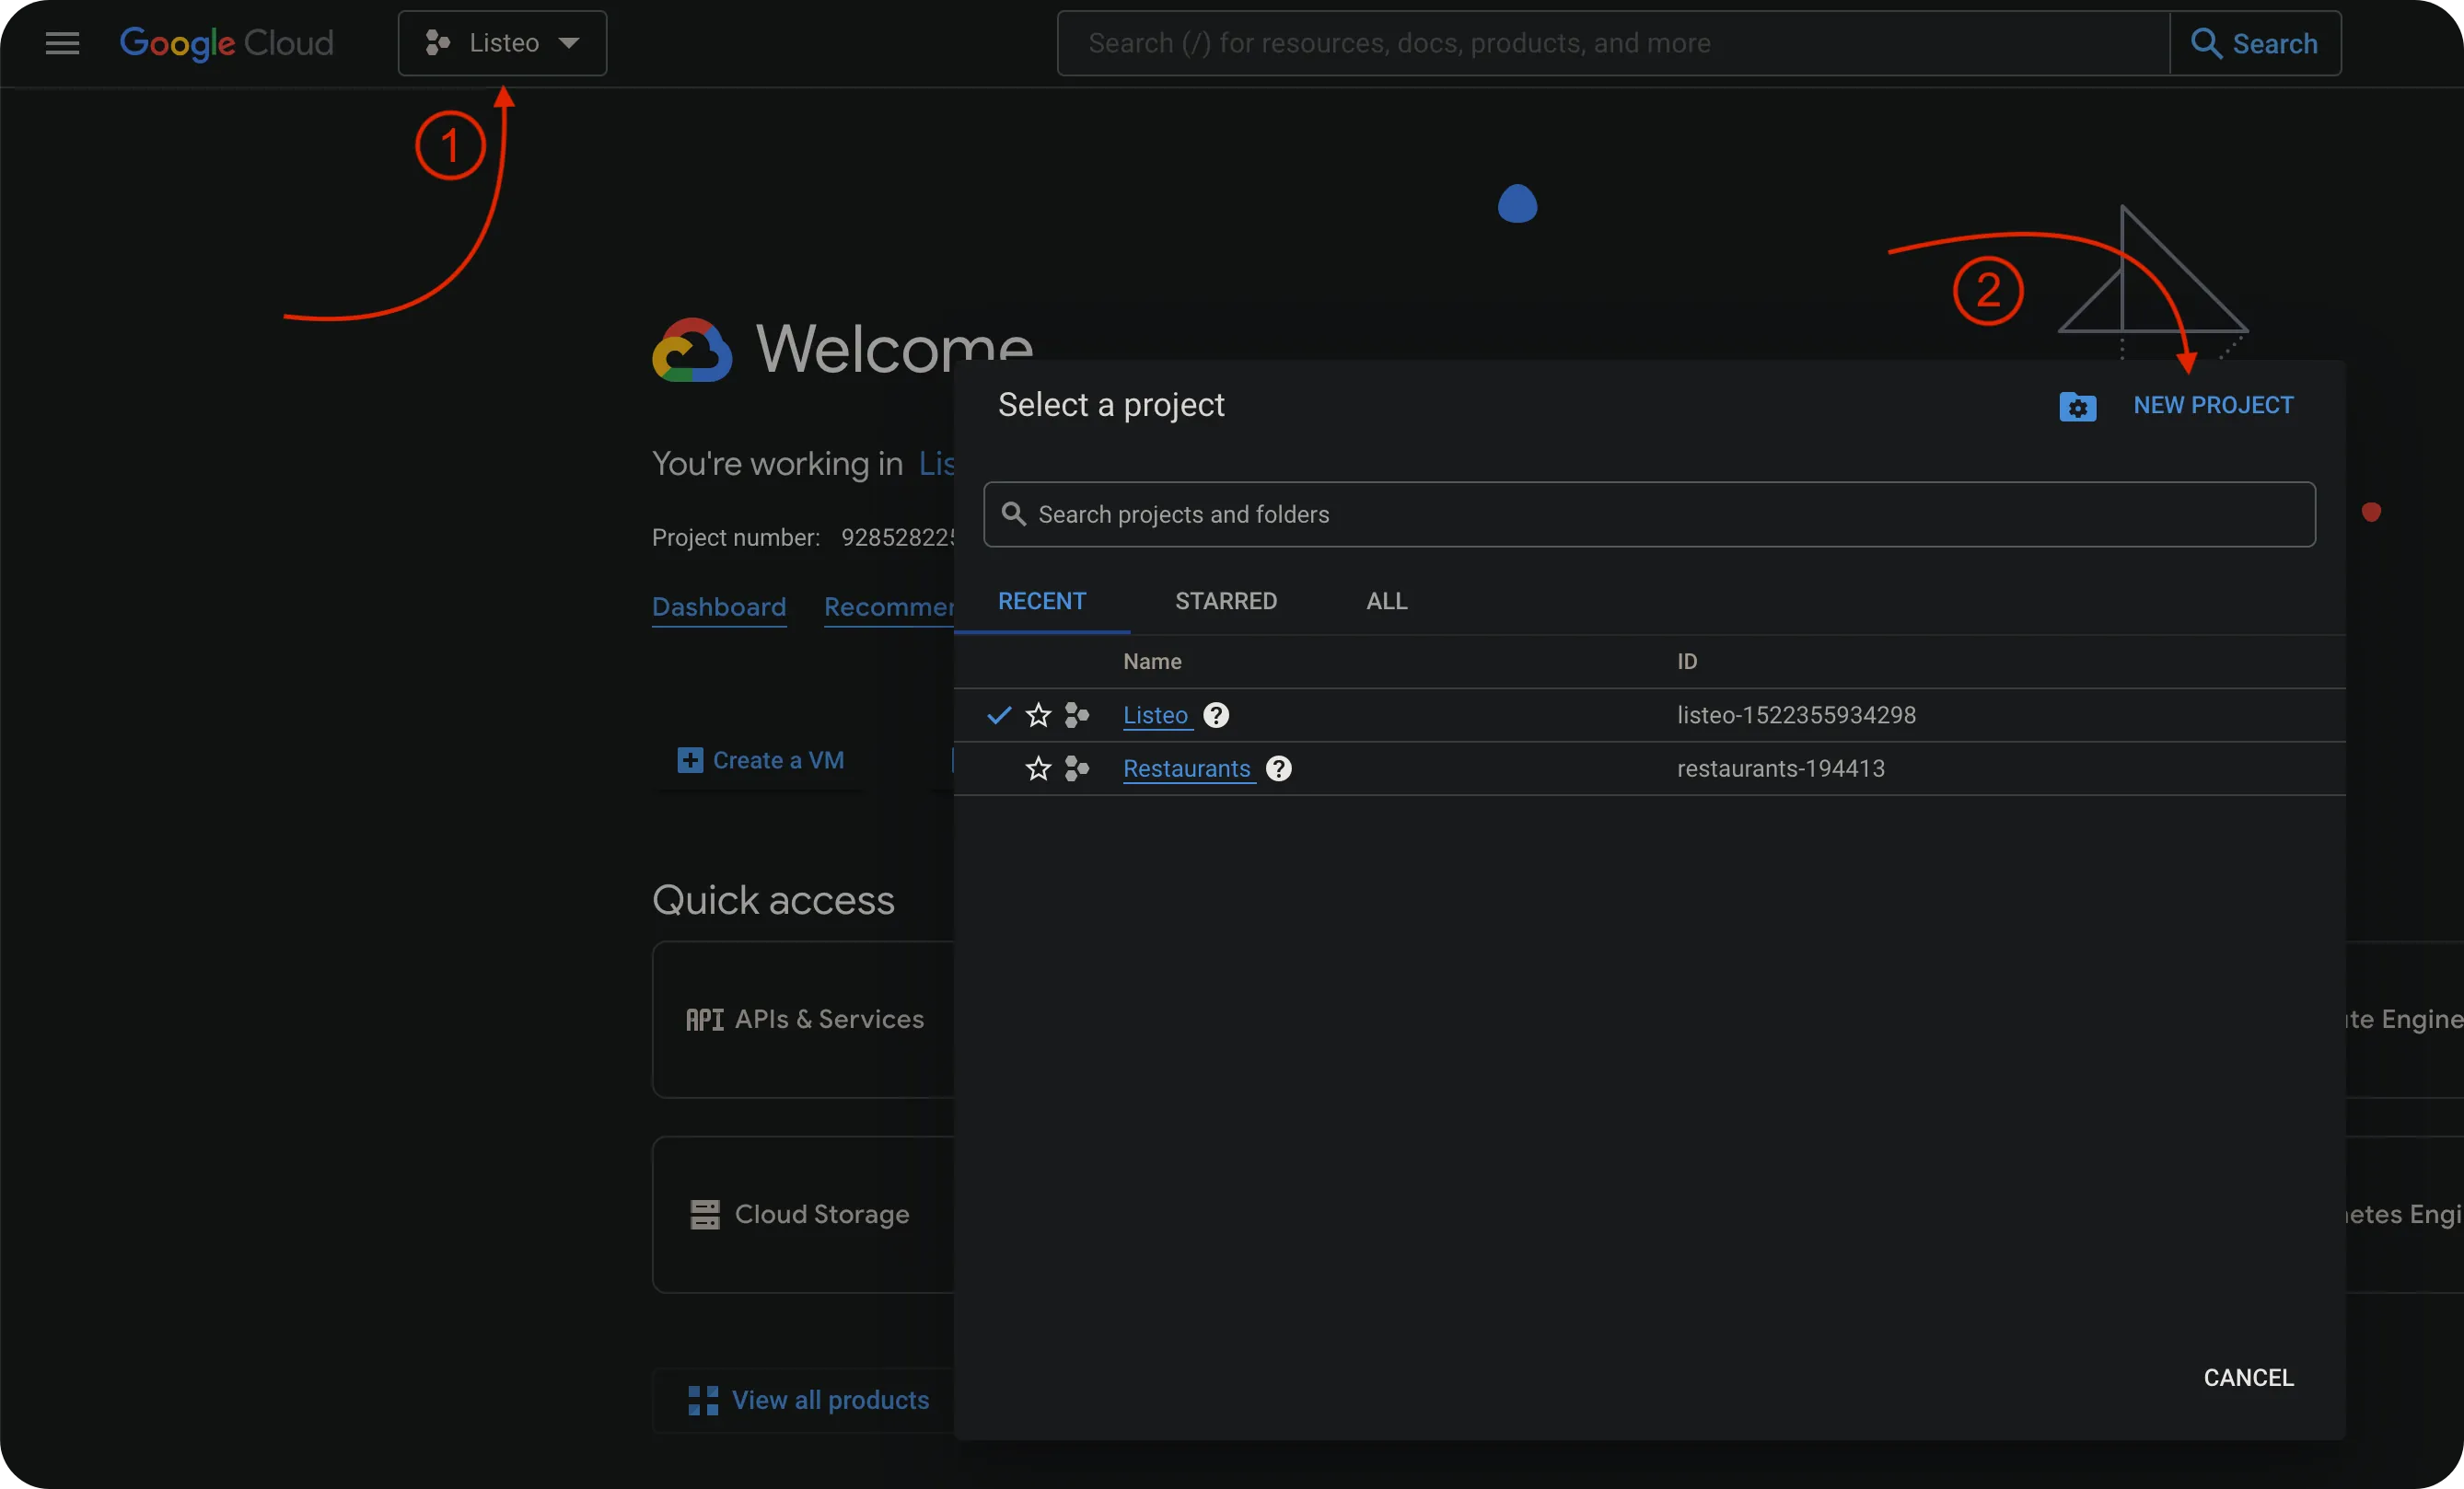Open the manage resources folder icon
2464x1489 pixels.
pos(2077,406)
